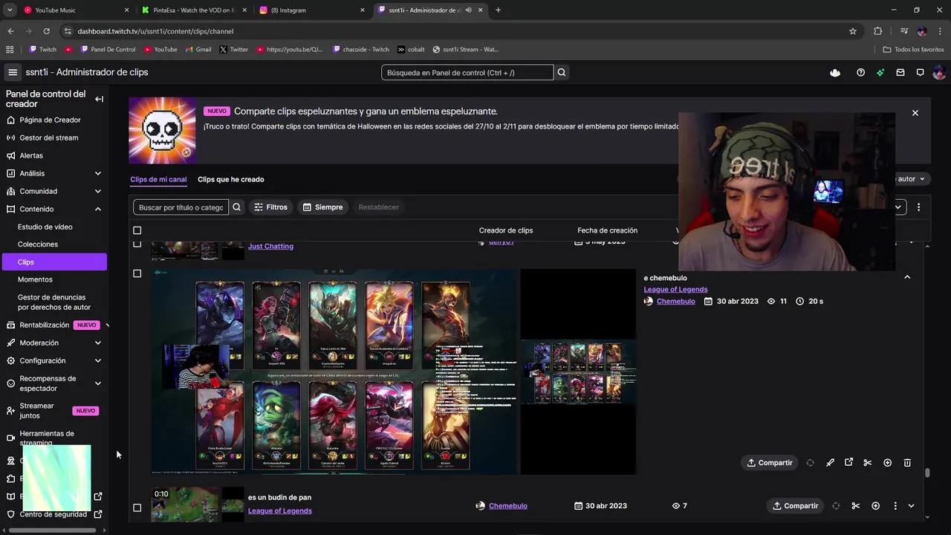Image resolution: width=951 pixels, height=535 pixels.
Task: Collapse the Contenido sidebar section
Action: 98,209
